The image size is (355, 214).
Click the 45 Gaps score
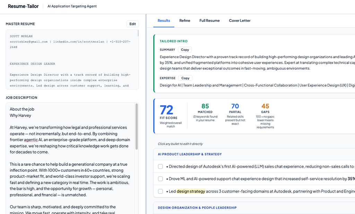click(265, 106)
